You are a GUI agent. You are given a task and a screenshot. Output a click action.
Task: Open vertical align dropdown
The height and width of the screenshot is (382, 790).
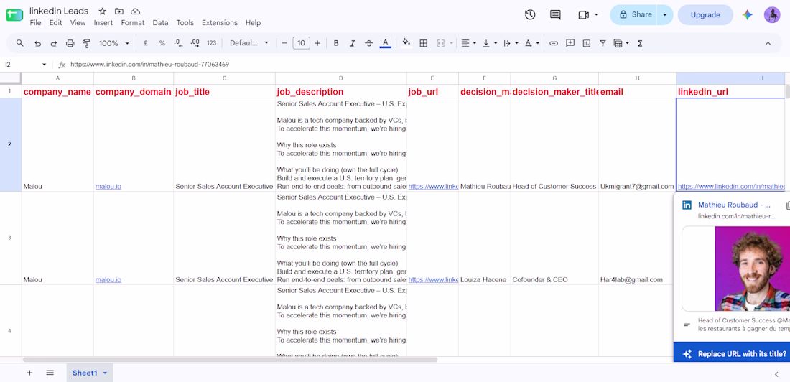pyautogui.click(x=490, y=43)
